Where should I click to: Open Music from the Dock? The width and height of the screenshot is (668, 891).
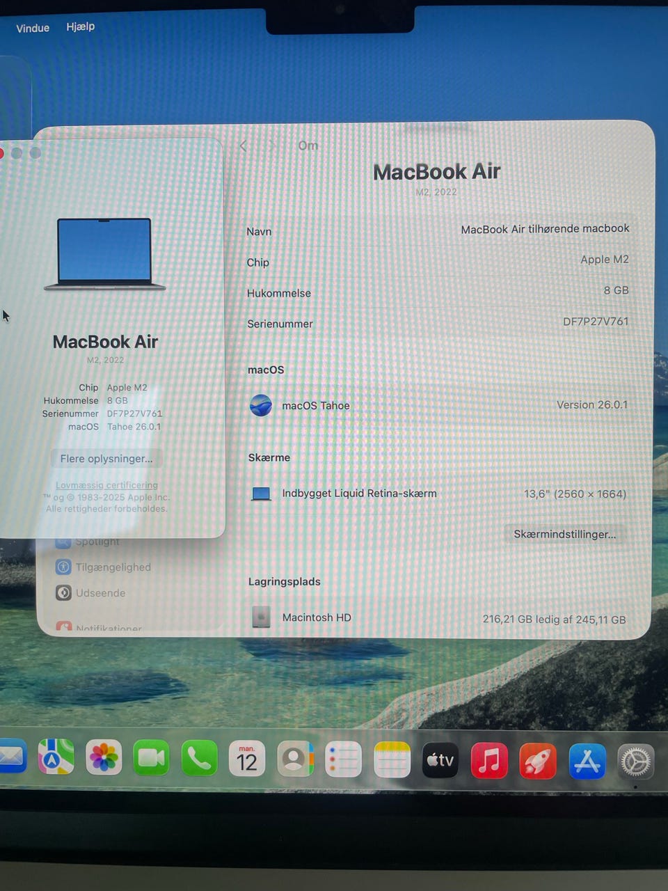(489, 760)
